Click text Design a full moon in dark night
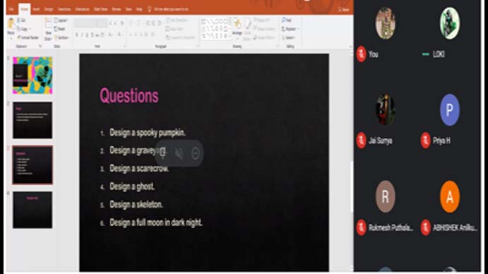 tap(156, 222)
